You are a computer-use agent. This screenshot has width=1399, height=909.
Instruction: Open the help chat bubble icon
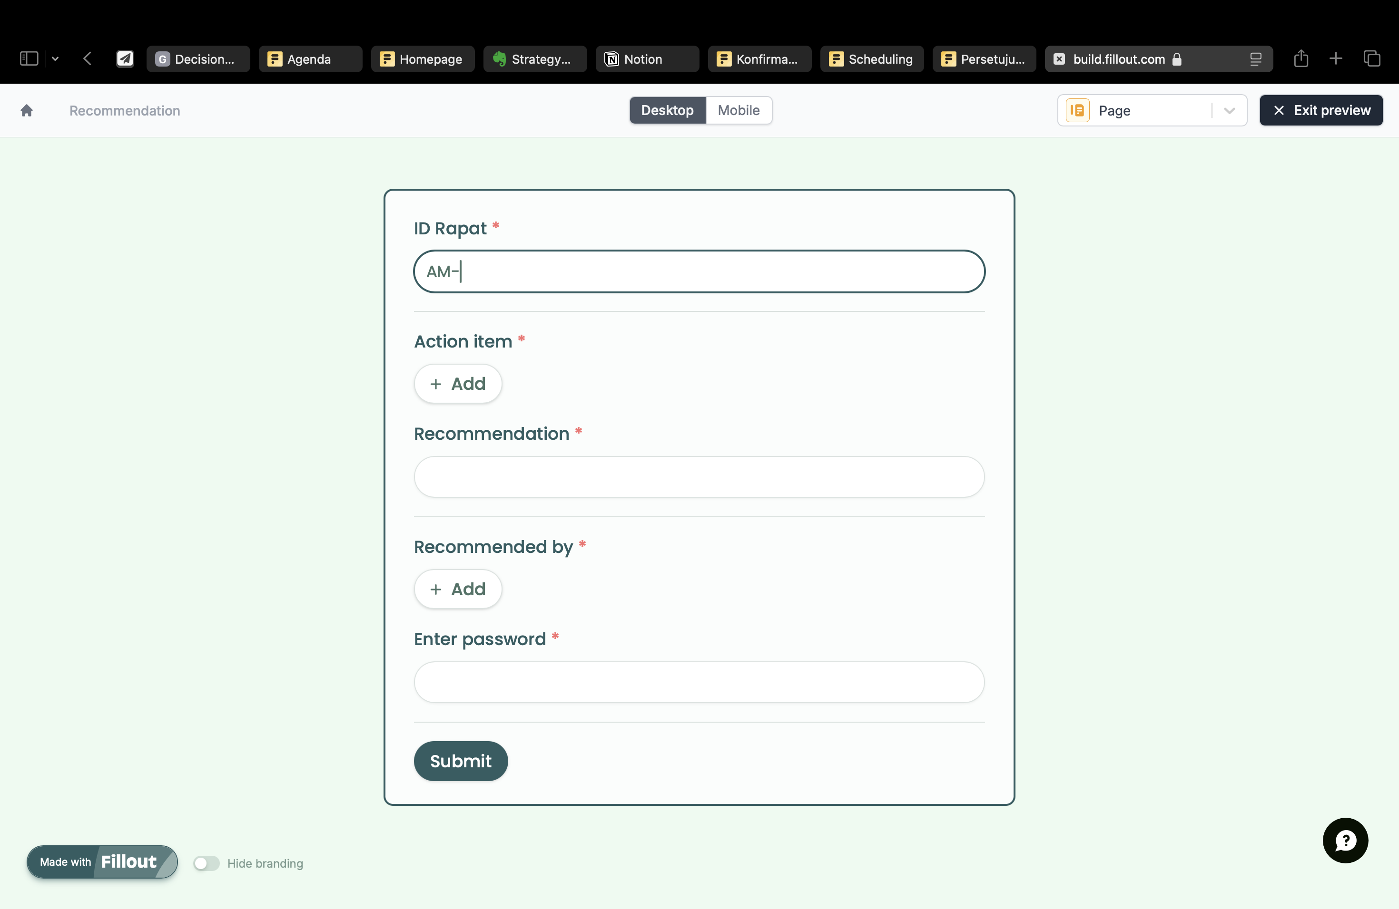click(x=1345, y=840)
